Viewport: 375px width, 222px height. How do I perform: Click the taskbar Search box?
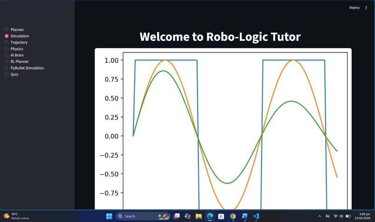click(x=143, y=216)
